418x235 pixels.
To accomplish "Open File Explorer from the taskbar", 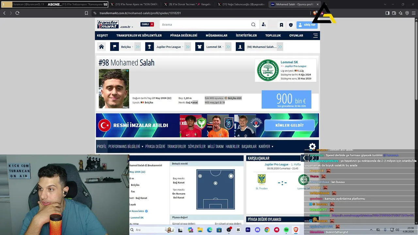I will tap(200, 230).
